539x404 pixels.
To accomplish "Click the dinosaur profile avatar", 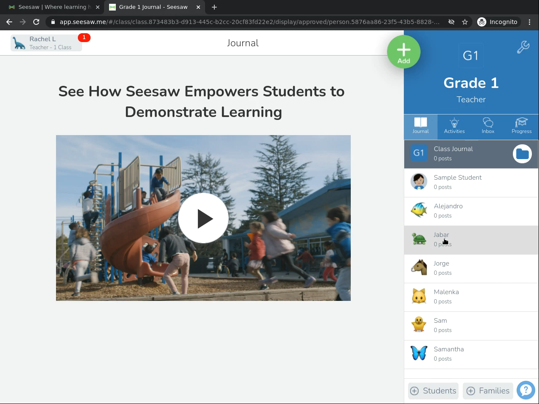I will pos(19,43).
